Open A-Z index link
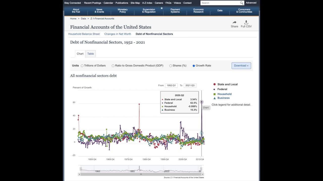The width and height of the screenshot is (323, 181). tap(147, 3)
